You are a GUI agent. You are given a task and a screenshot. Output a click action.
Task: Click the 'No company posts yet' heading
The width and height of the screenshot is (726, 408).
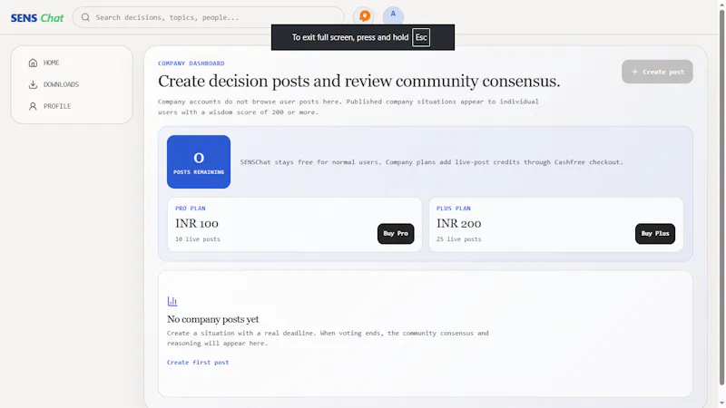[x=213, y=319]
